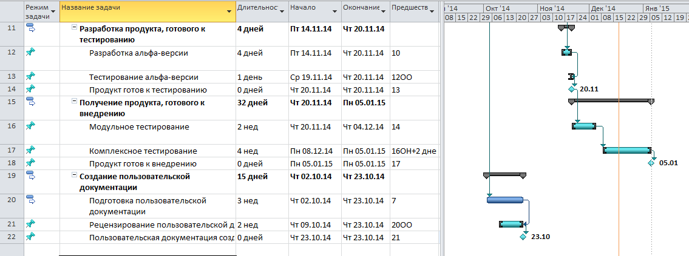The height and width of the screenshot is (256, 689).
Task: Collapse the 'Создание пользовательской документации' group
Action: coord(74,176)
